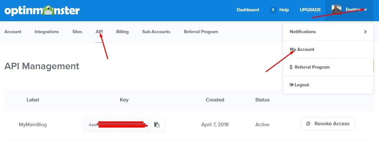Select the API tab
This screenshot has width=379, height=152.
click(99, 32)
